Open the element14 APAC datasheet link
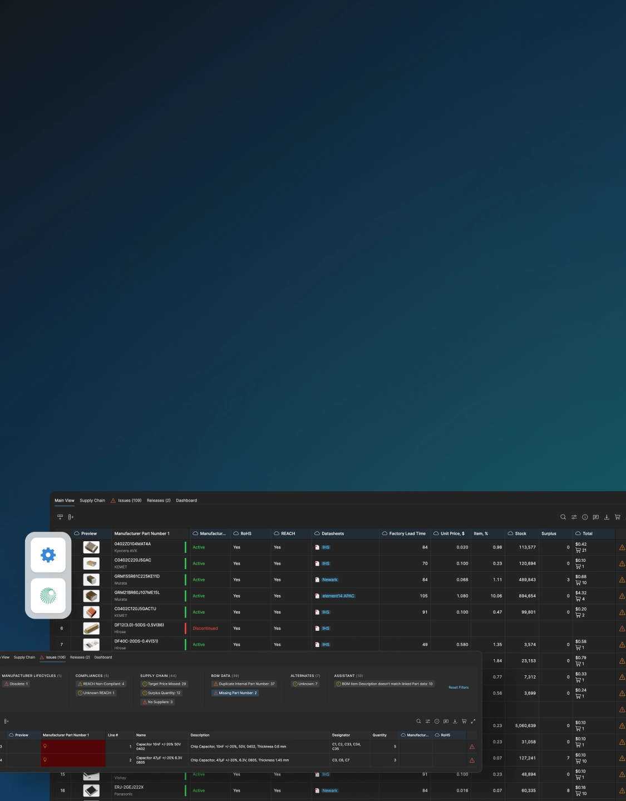This screenshot has height=801, width=626. pyautogui.click(x=338, y=596)
